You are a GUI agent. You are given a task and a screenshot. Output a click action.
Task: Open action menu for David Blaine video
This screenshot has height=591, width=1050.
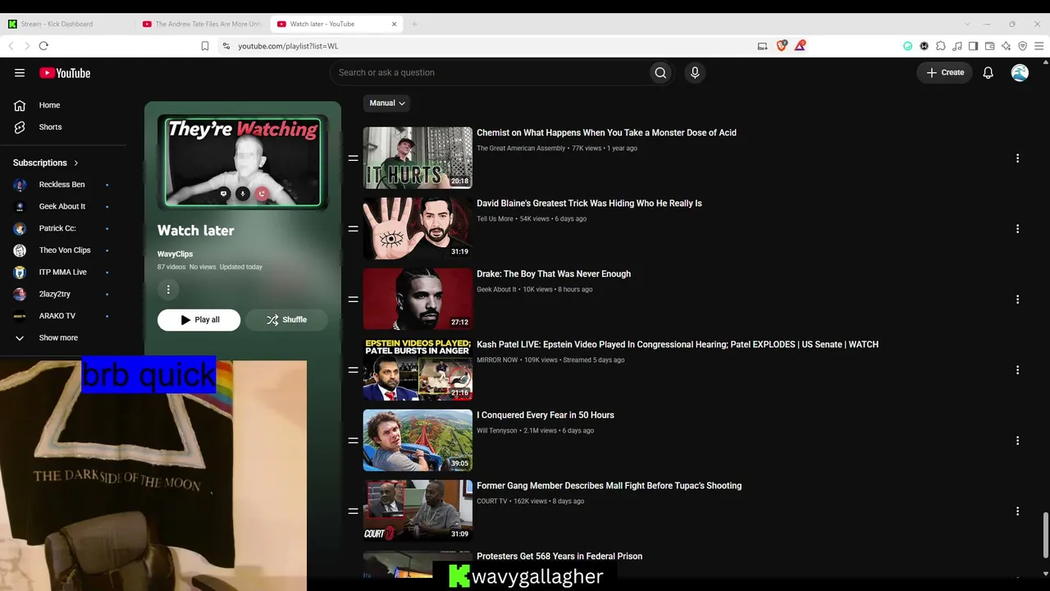1017,229
